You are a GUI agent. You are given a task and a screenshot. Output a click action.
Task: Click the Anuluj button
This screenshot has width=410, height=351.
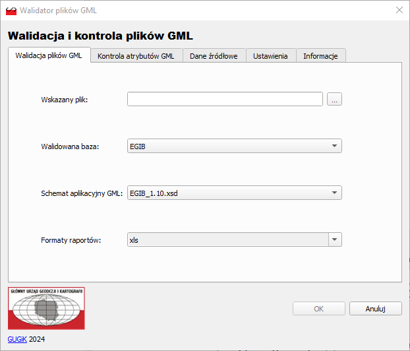point(375,309)
